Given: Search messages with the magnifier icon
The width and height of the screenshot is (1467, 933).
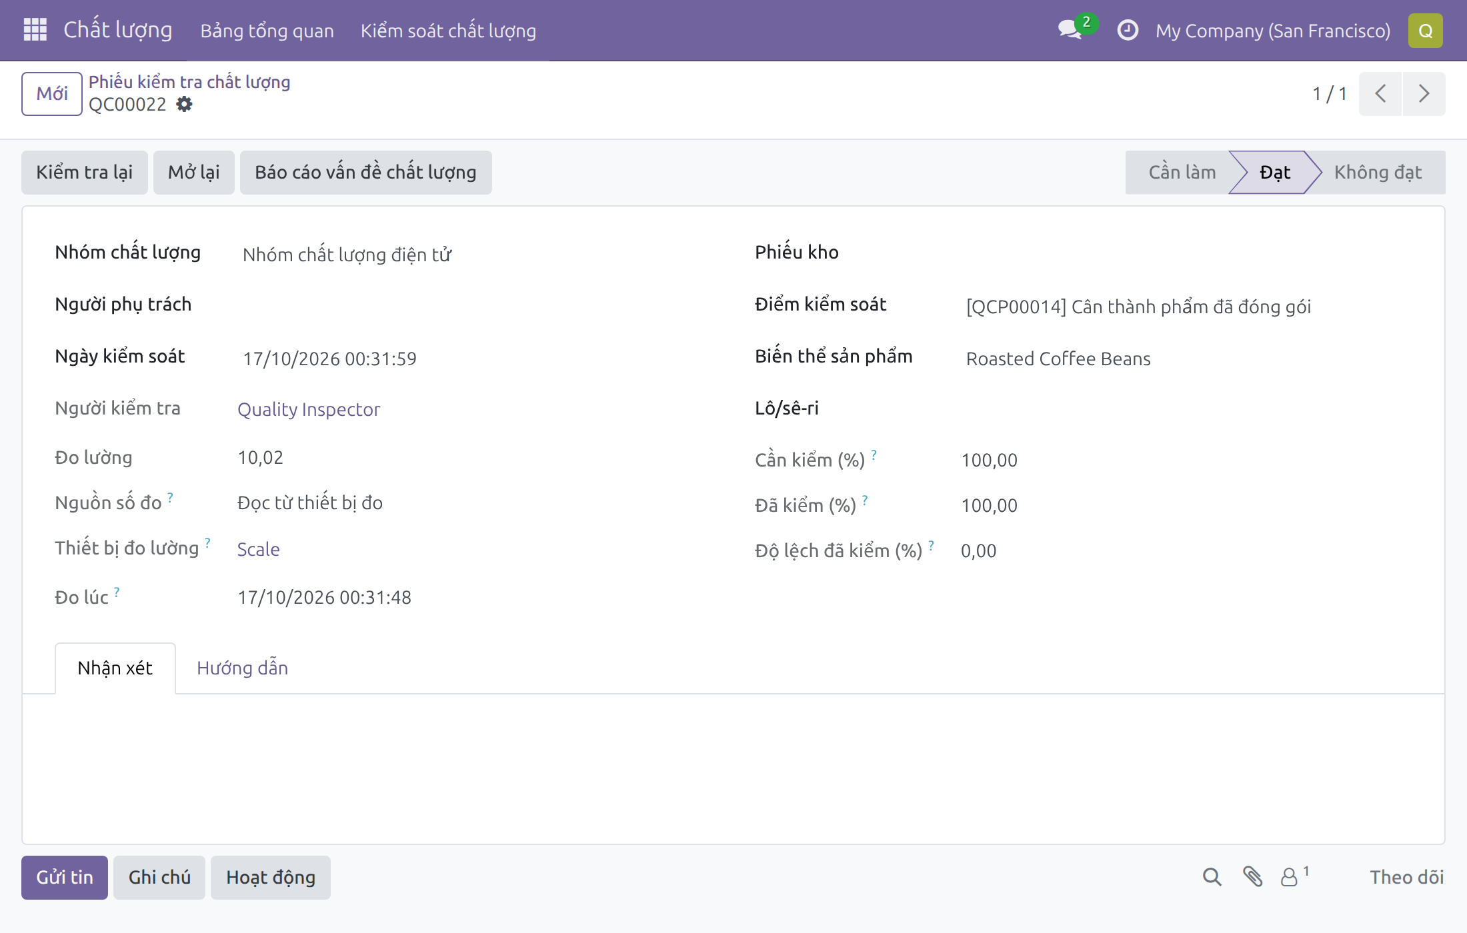Looking at the screenshot, I should [1212, 877].
